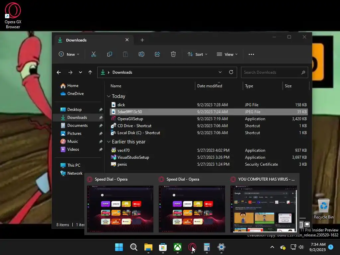
Task: Close the Downloads tab
Action: (x=127, y=40)
